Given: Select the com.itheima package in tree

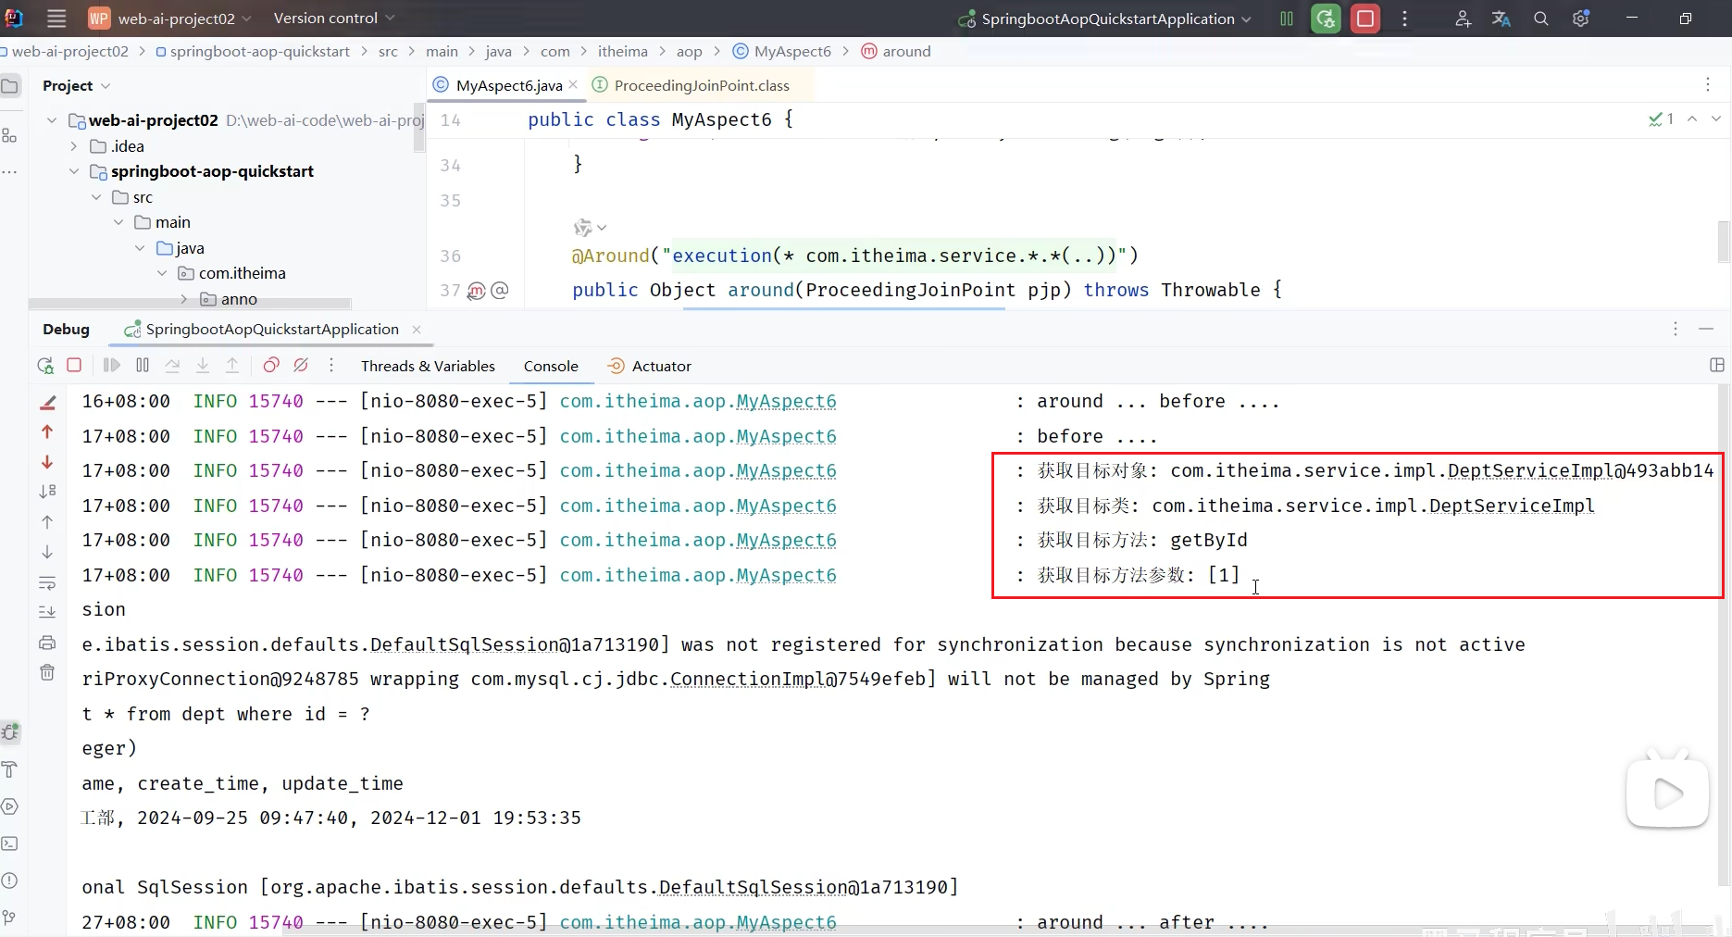Looking at the screenshot, I should coord(242,273).
